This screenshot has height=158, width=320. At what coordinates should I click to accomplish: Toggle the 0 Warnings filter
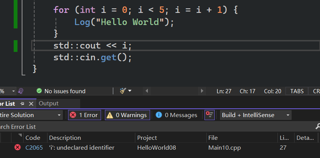point(127,115)
